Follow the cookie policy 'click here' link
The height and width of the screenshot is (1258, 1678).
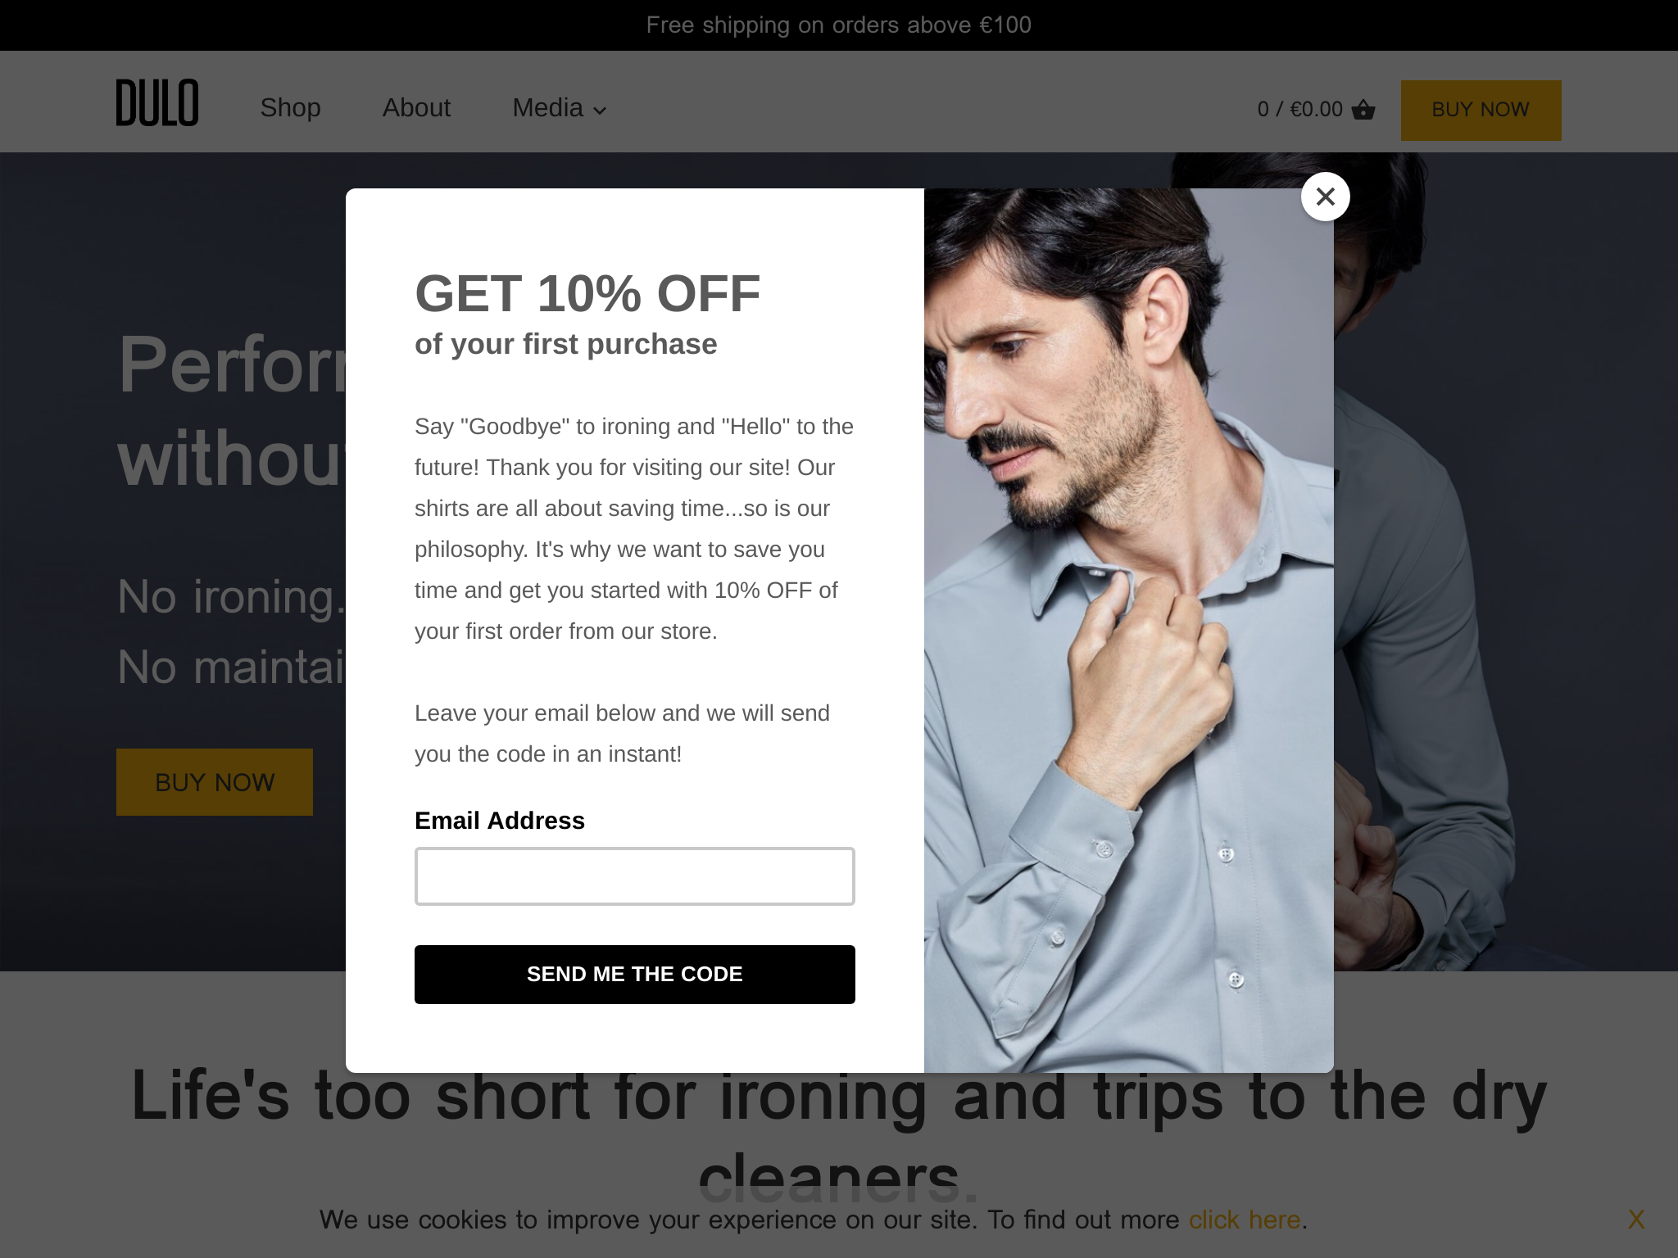1245,1220
